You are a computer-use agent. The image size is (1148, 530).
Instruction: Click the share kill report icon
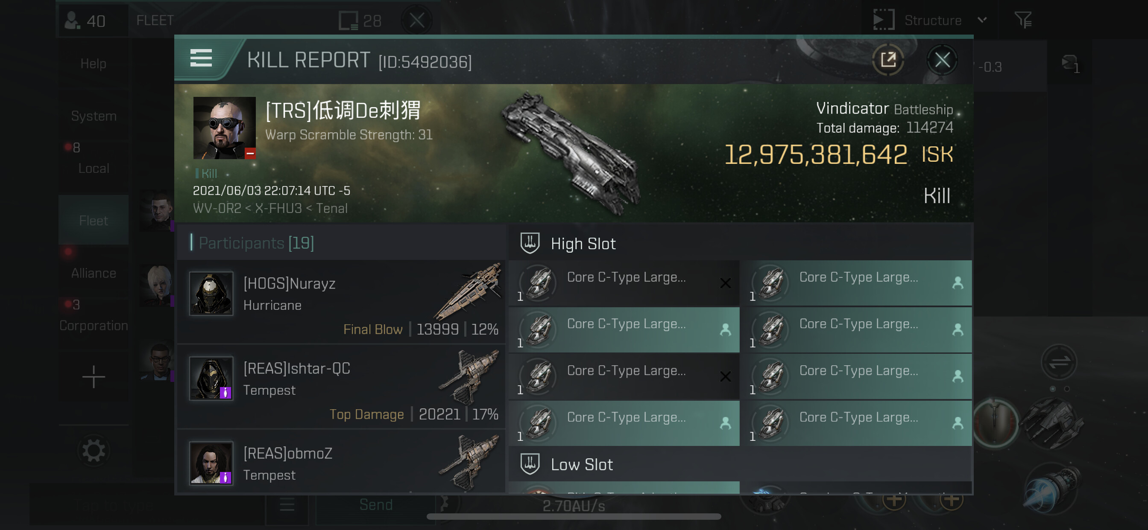click(x=888, y=59)
